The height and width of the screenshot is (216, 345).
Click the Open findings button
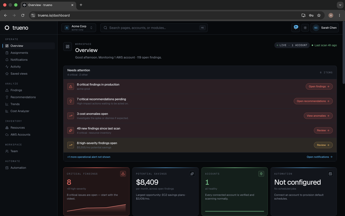click(319, 86)
